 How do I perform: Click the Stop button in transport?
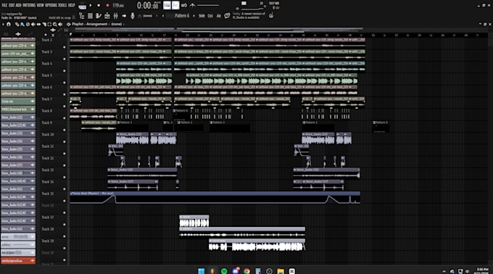[x=99, y=5]
